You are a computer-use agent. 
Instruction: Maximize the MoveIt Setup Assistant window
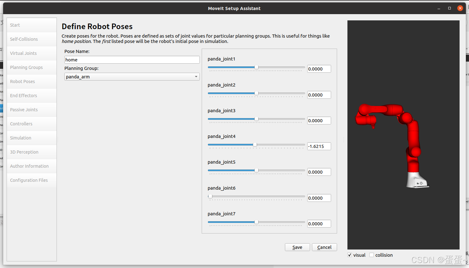pyautogui.click(x=450, y=8)
